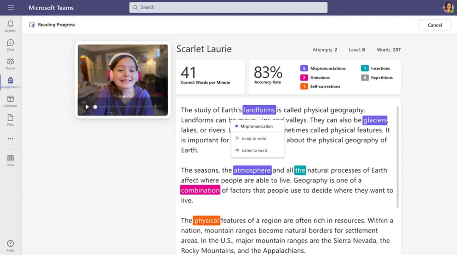Image resolution: width=457 pixels, height=255 pixels.
Task: Open more options via the ellipsis
Action: [10, 138]
